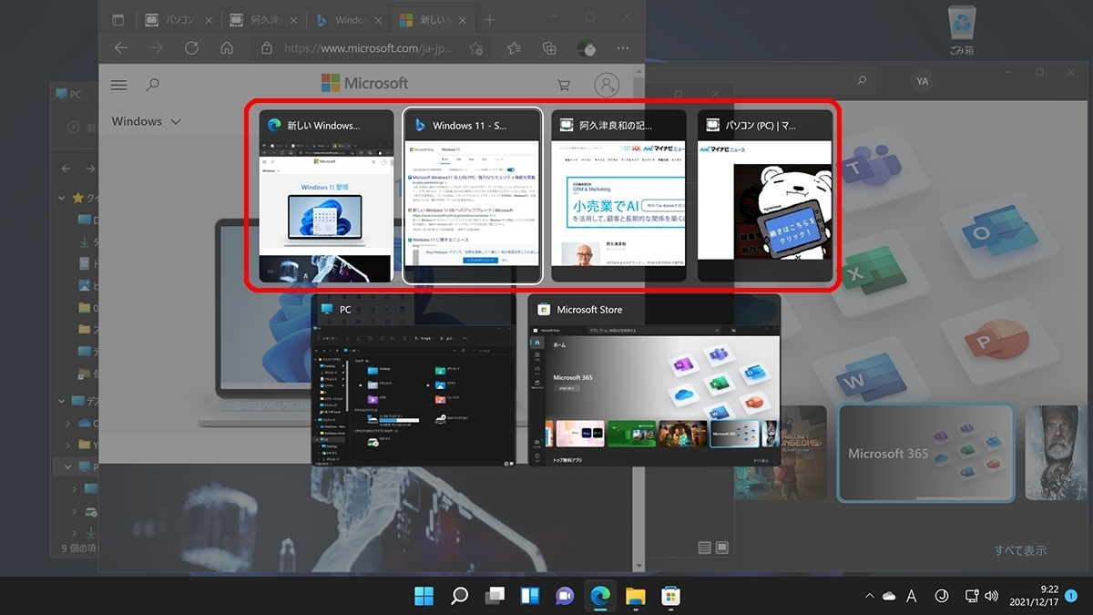
Task: Add this page to favorites star
Action: 476,49
